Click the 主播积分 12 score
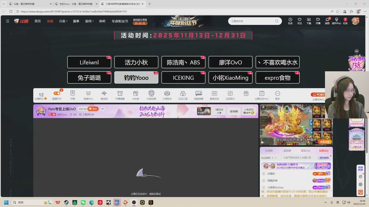The height and width of the screenshot is (207, 369). [41, 96]
